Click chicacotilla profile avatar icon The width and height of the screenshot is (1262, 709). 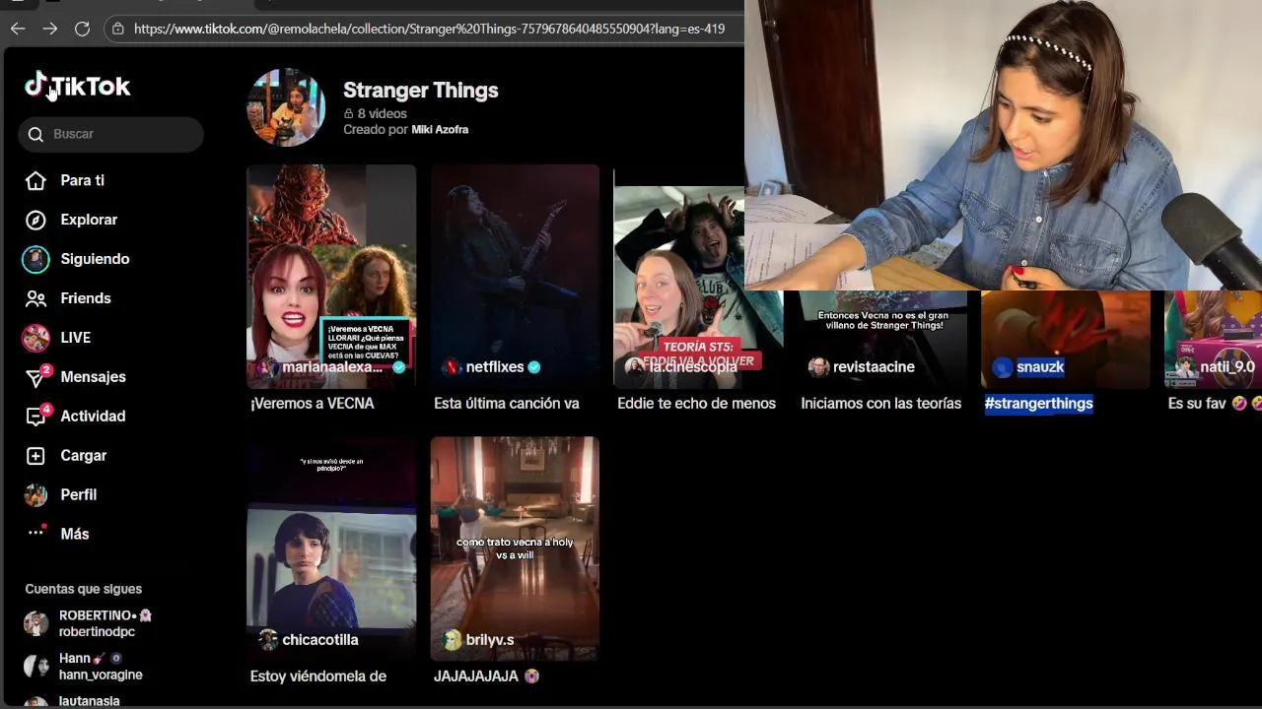tap(268, 640)
